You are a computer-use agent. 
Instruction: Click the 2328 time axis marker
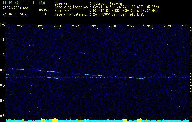pos(149,26)
